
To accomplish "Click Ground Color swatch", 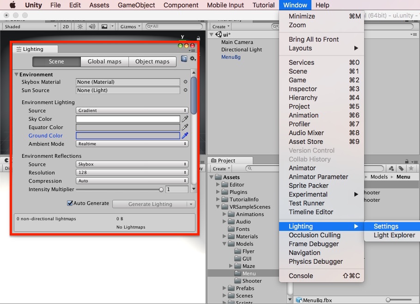I will (x=128, y=136).
